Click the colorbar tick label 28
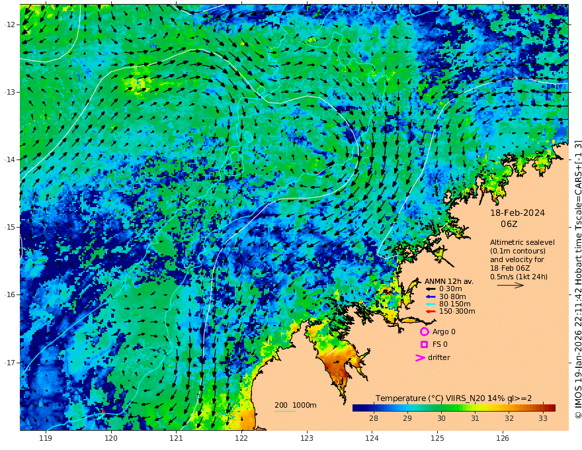Viewport: 582px width, 450px height. click(374, 418)
